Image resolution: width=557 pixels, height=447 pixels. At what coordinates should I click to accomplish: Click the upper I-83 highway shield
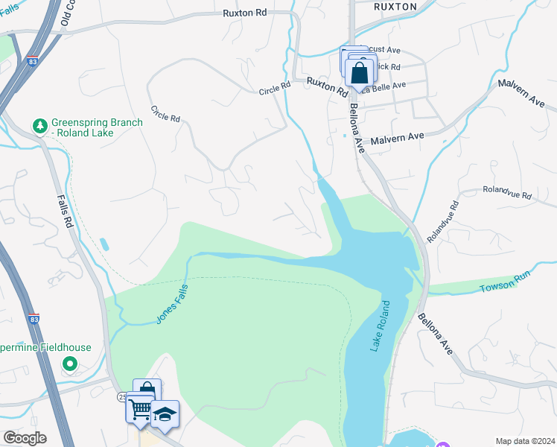(x=32, y=61)
